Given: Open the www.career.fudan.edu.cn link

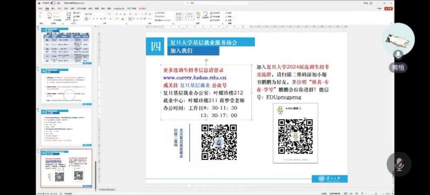Looking at the screenshot, I should pos(195,78).
